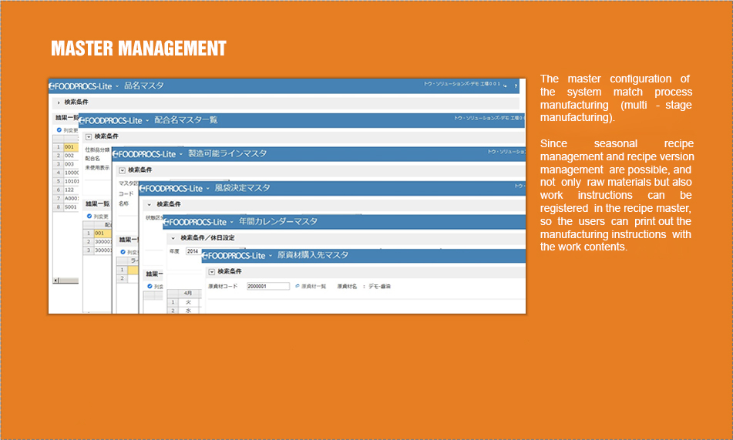
Task: Open menu dropdown beside 原資材購入先マスタ title
Action: [x=270, y=255]
